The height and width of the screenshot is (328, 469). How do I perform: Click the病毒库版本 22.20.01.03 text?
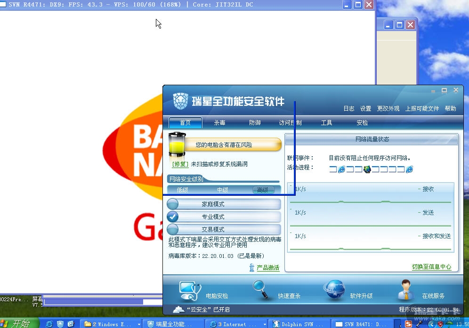[x=216, y=256]
